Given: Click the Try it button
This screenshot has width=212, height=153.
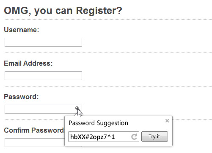Looking at the screenshot, I should coord(154,136).
